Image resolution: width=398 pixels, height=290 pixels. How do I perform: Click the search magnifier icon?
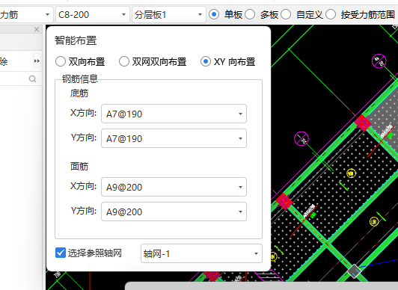(32, 78)
